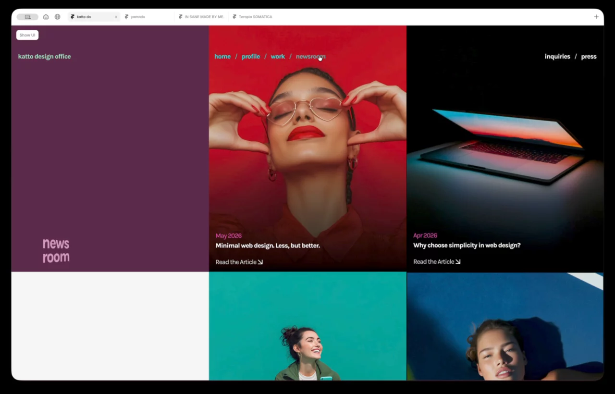Click the headline Minimal web design. Less, but better.
This screenshot has height=394, width=615.
tap(268, 246)
